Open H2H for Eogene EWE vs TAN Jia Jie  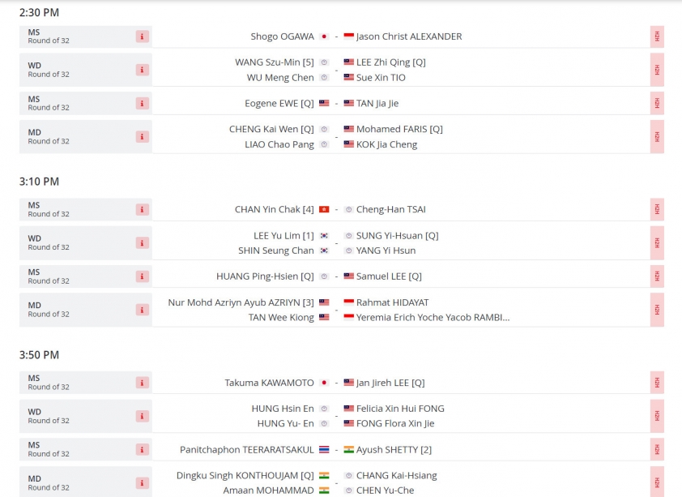point(657,103)
